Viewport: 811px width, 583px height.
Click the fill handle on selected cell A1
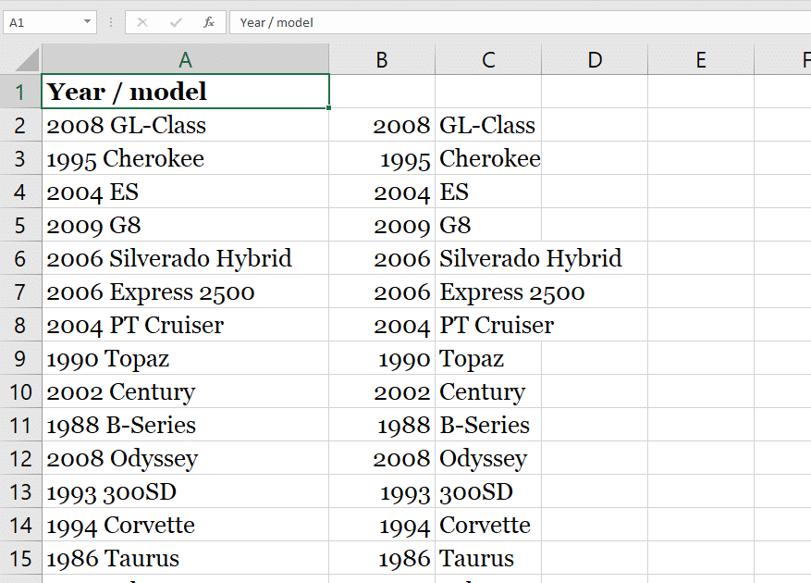click(329, 106)
